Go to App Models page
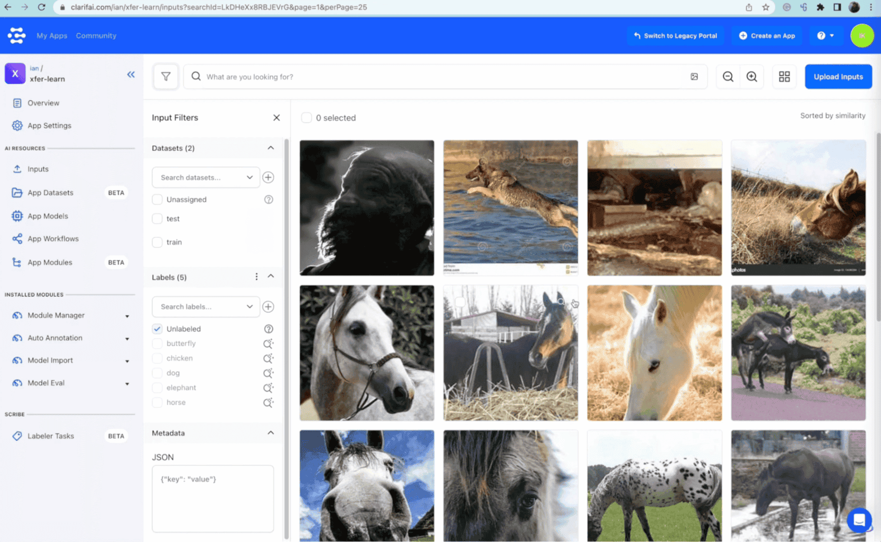This screenshot has width=881, height=542. tap(47, 216)
